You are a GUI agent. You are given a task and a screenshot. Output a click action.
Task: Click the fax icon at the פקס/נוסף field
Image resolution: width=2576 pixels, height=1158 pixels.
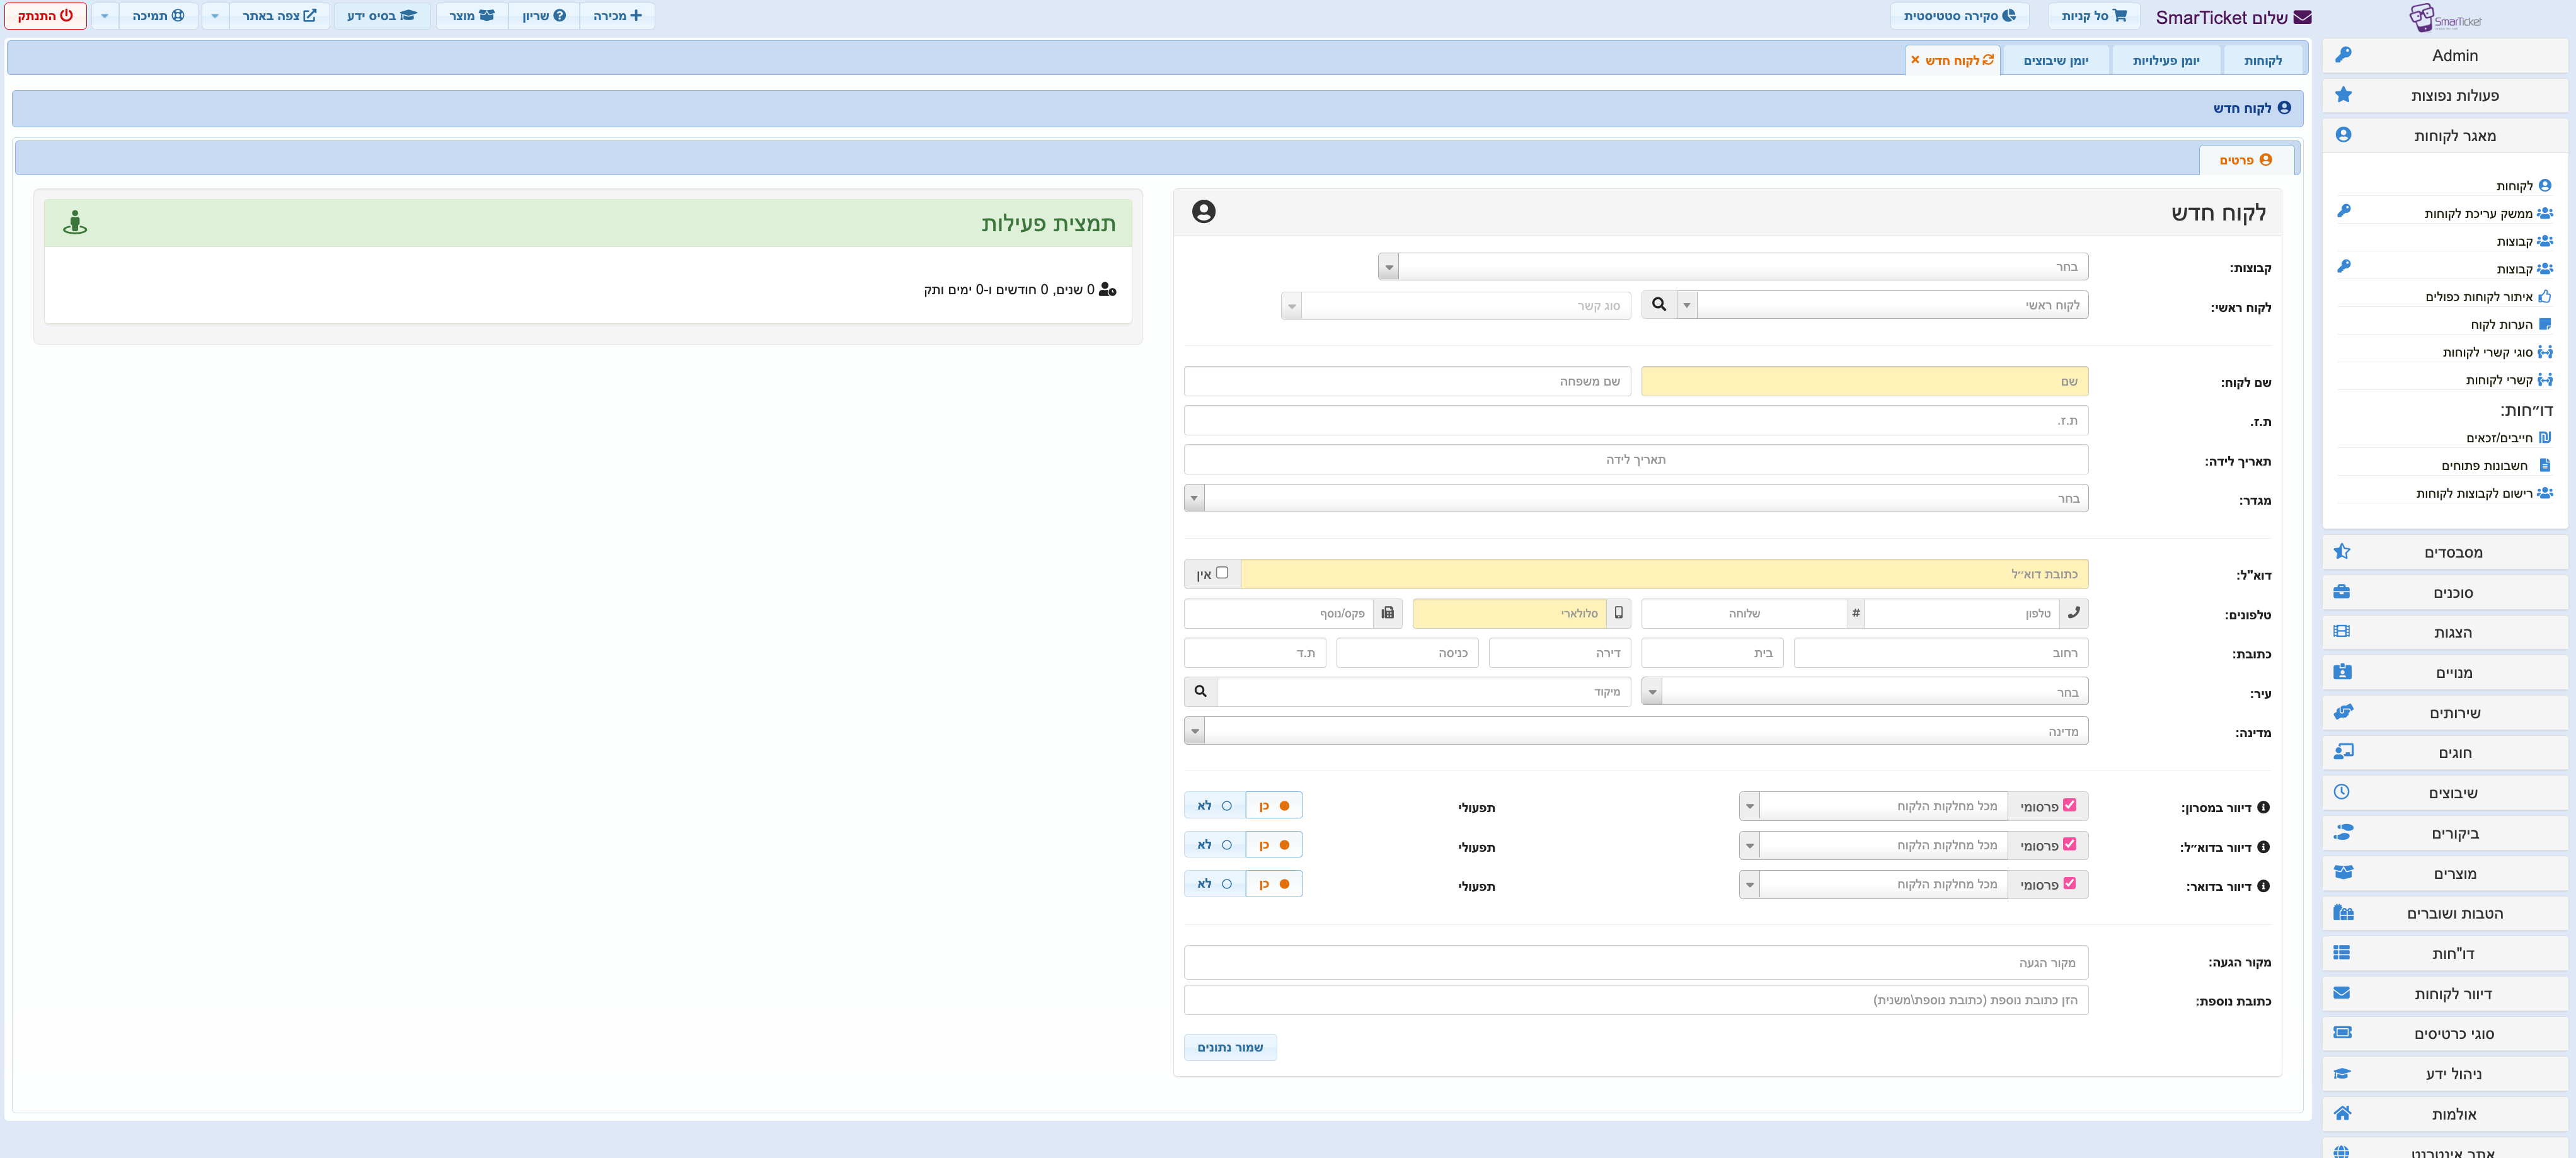1387,613
